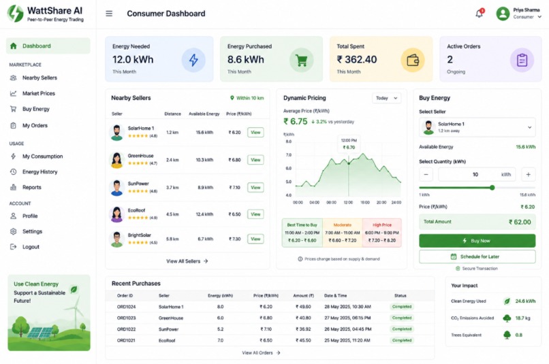Open Dashboard in the sidebar

pyautogui.click(x=48, y=46)
